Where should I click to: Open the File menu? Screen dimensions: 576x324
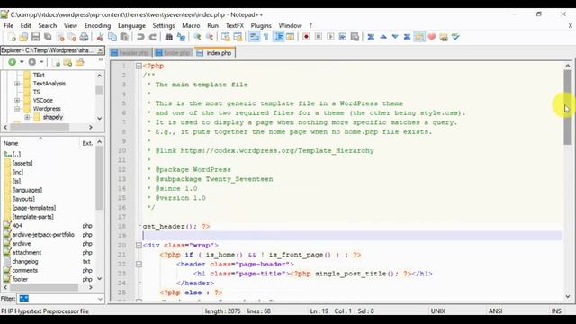[x=8, y=25]
